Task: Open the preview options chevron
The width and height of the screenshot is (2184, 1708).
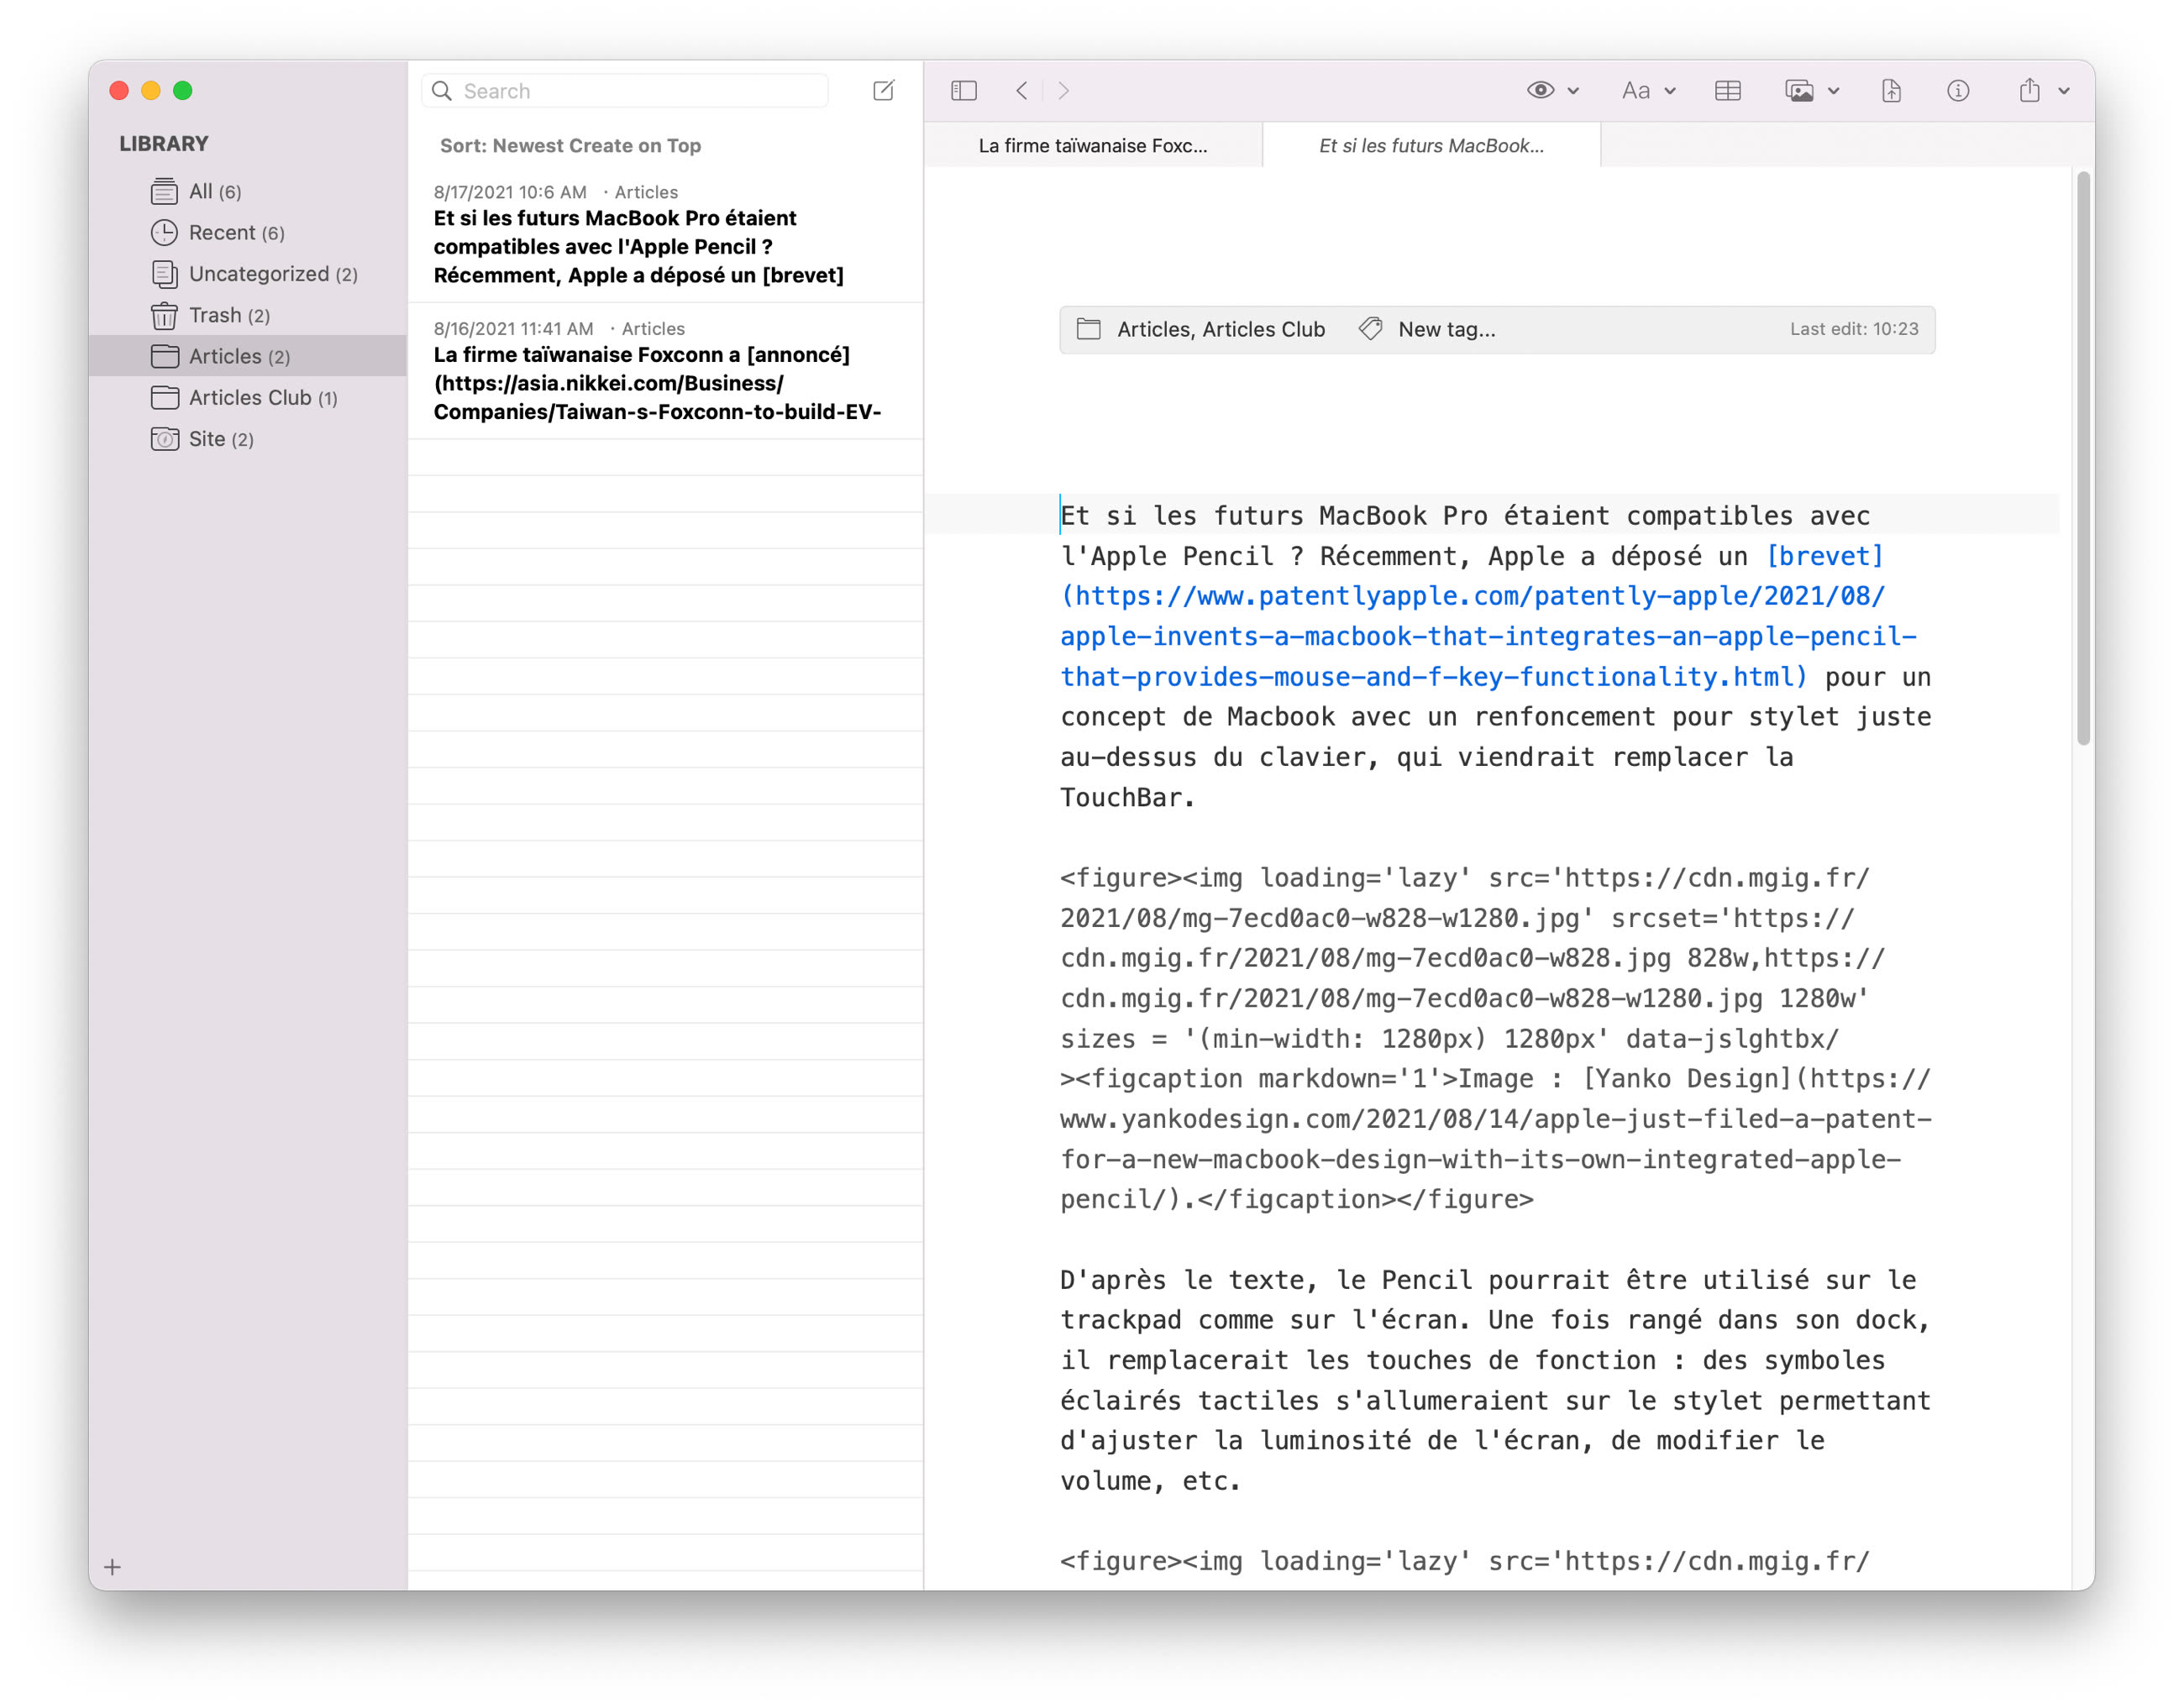Action: click(1572, 91)
